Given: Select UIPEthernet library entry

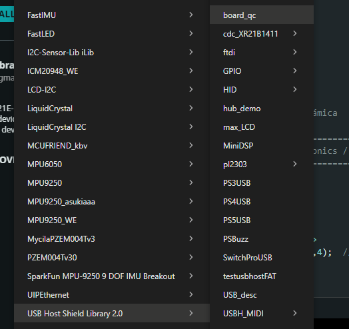Looking at the screenshot, I should (x=112, y=295).
